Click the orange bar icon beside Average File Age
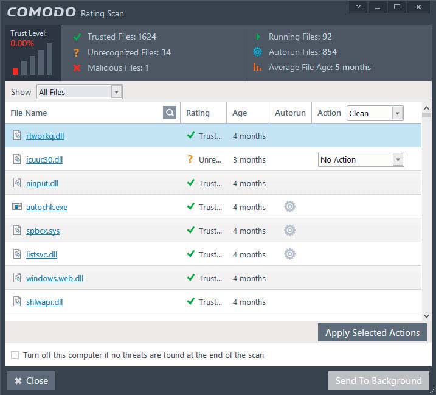 click(x=257, y=67)
